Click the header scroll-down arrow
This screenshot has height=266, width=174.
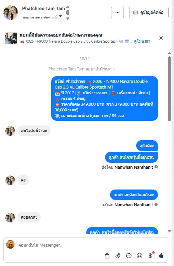coord(68,18)
